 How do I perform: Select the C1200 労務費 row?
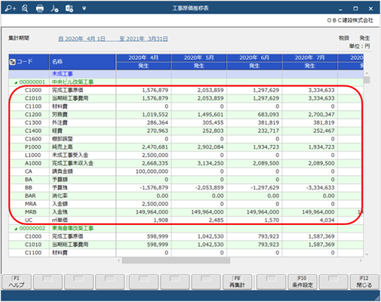(186, 115)
